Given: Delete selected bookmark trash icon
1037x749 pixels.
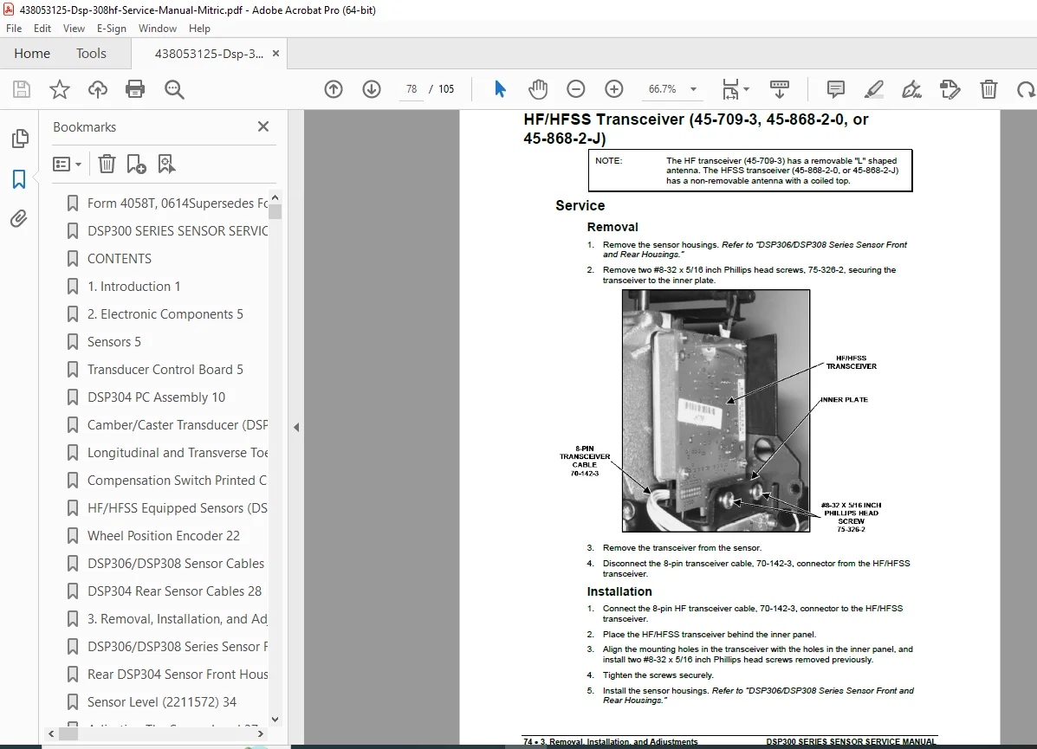Looking at the screenshot, I should pyautogui.click(x=107, y=164).
